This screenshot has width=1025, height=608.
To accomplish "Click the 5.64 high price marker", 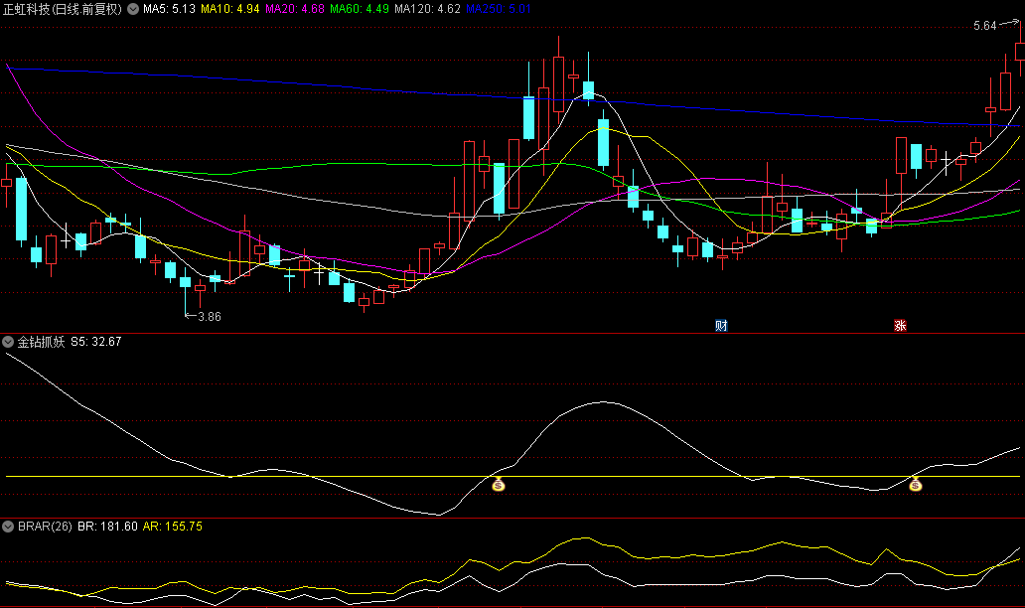I will 984,27.
